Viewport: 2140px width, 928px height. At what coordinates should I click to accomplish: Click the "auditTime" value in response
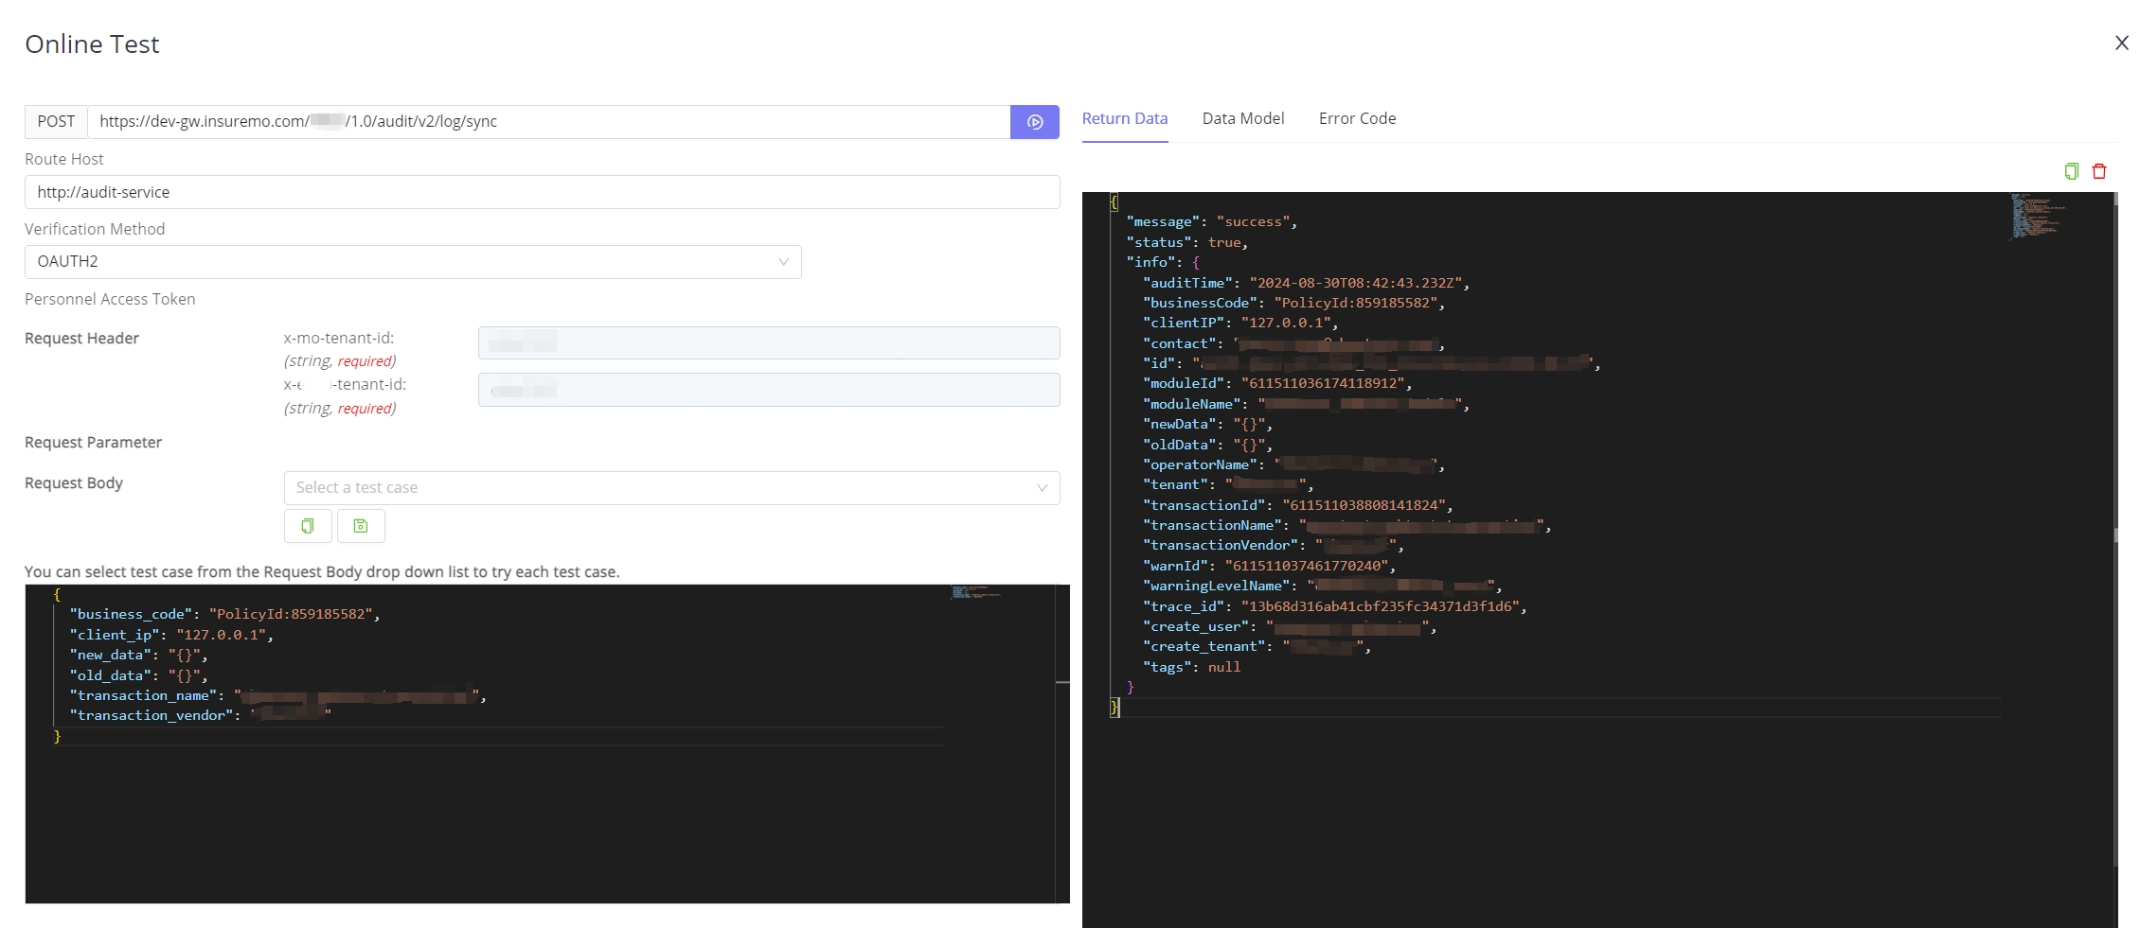tap(1356, 284)
